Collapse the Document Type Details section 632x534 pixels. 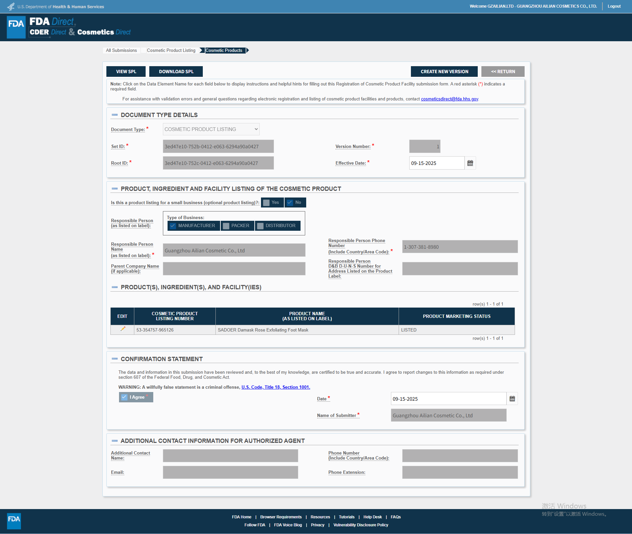coord(115,115)
